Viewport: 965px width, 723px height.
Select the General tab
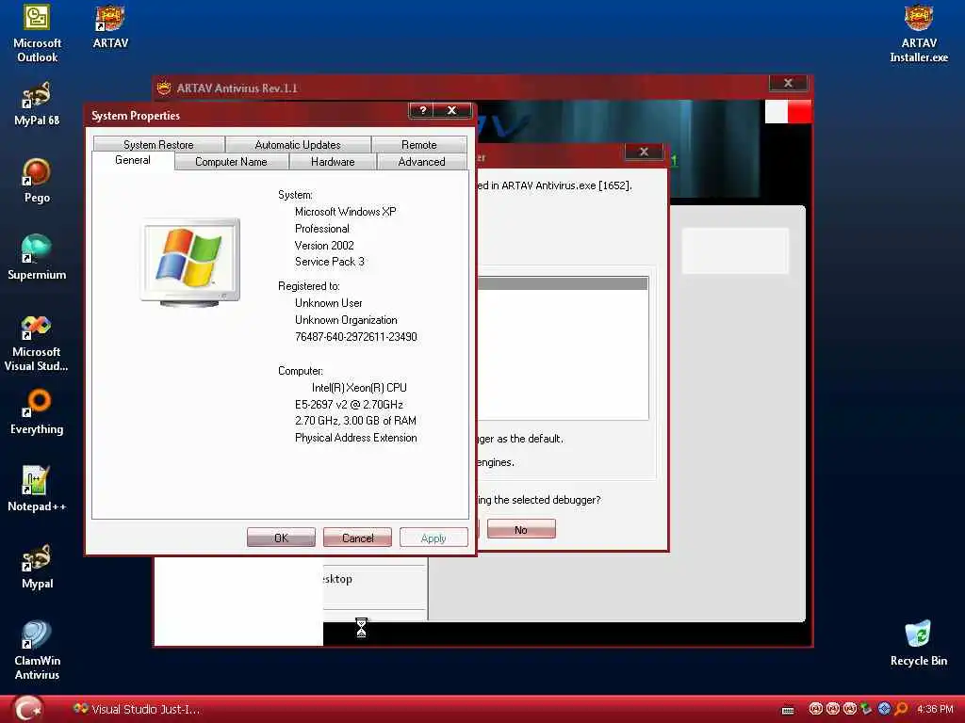click(133, 160)
